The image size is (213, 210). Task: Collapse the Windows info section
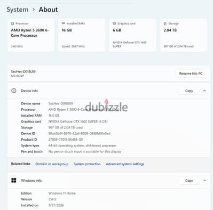204,181
